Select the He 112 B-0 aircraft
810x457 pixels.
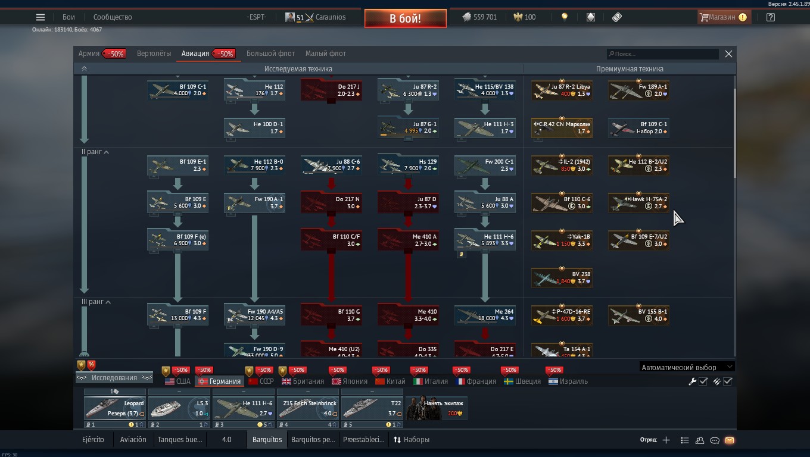(255, 165)
